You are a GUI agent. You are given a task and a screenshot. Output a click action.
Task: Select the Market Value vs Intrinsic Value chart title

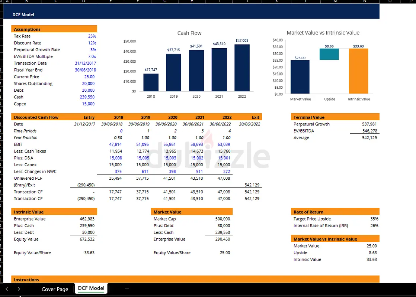tap(323, 33)
